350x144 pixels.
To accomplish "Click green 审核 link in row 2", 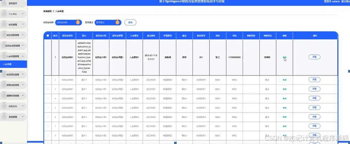I will click(x=284, y=80).
